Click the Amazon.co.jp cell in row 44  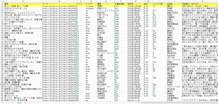[x=135, y=100]
